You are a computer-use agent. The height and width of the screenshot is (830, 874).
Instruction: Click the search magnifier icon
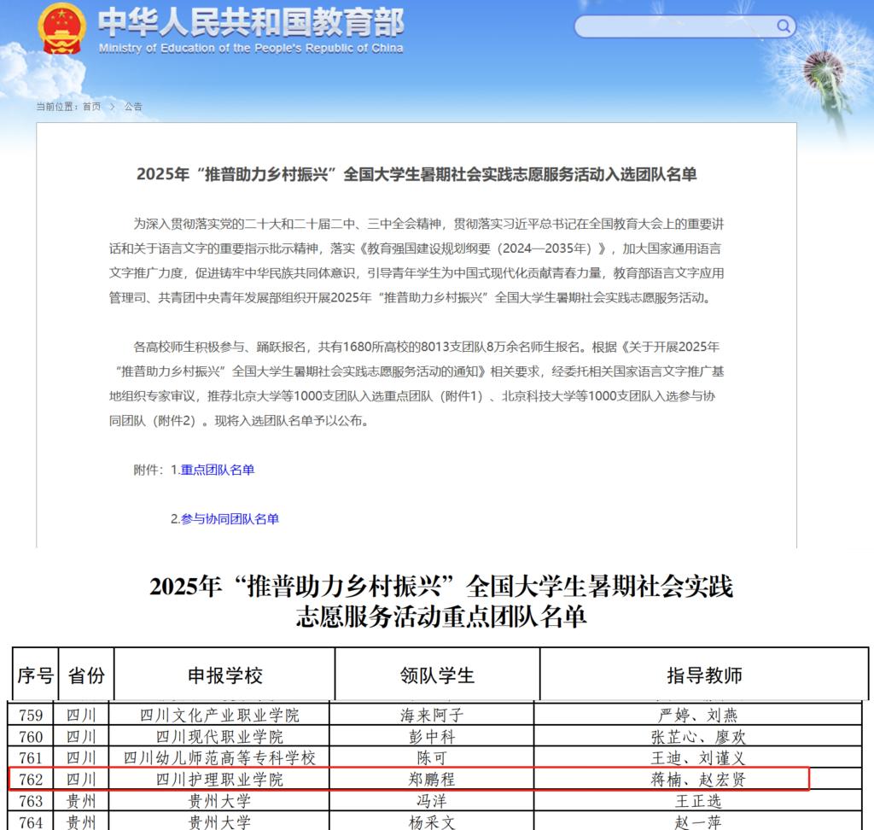[784, 26]
